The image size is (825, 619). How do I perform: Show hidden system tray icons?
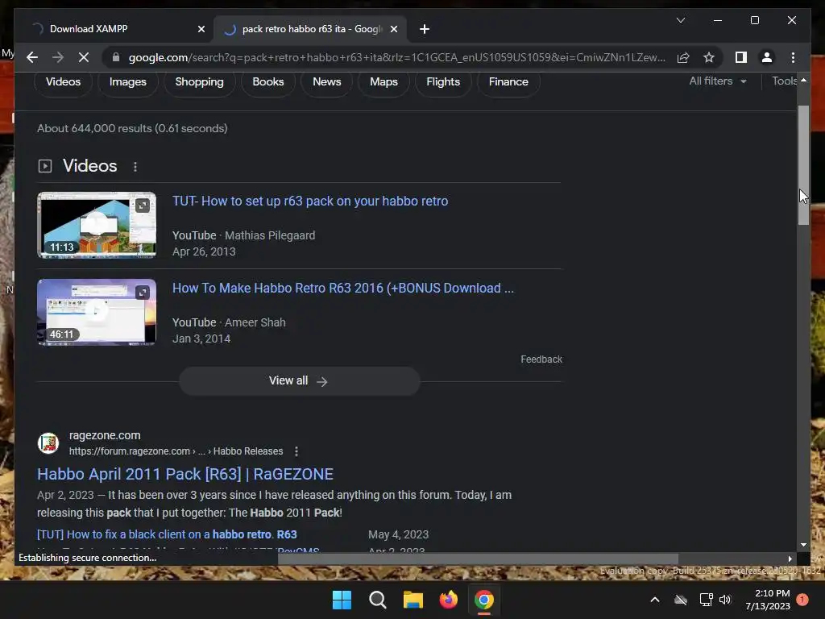654,600
